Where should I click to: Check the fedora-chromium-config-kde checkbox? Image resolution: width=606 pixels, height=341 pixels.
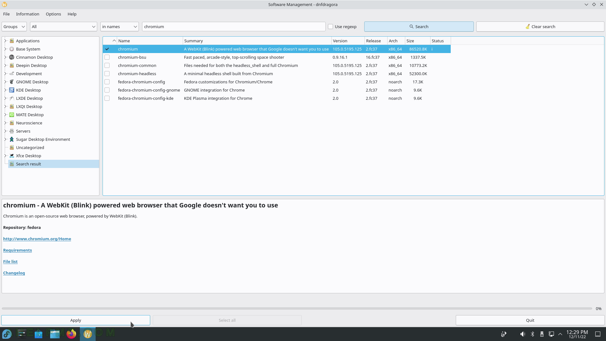point(107,98)
